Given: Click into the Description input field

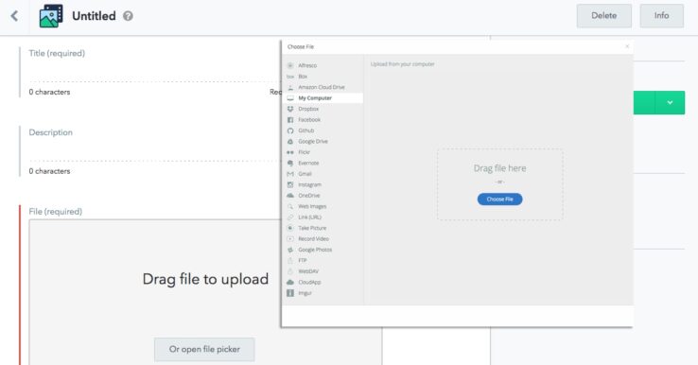Looking at the screenshot, I should [x=154, y=151].
